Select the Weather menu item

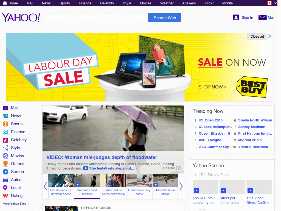tap(167, 3)
